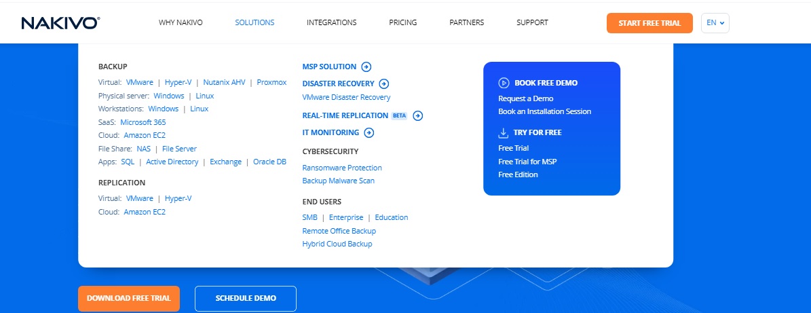Open the Education end users link
This screenshot has height=313, width=811.
(x=392, y=218)
